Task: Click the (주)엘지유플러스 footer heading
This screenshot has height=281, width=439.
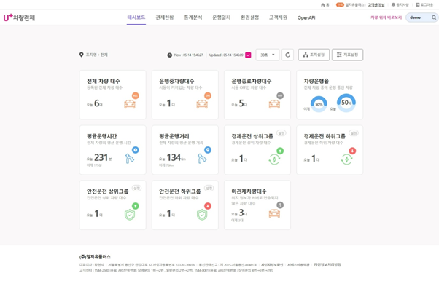Action: coord(95,257)
